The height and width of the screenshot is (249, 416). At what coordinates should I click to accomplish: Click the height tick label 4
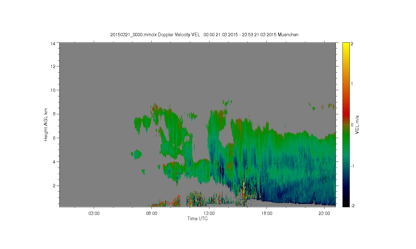coord(54,162)
